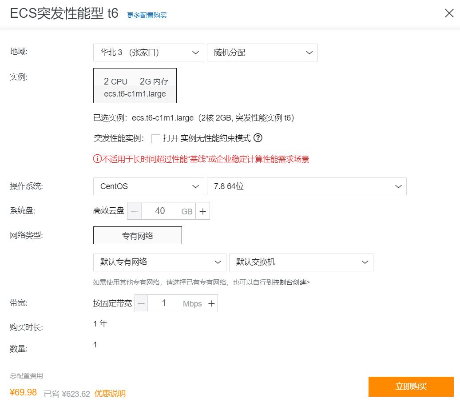The image size is (460, 411).
Task: Open the 优惠说明 discount details link
Action: point(110,394)
